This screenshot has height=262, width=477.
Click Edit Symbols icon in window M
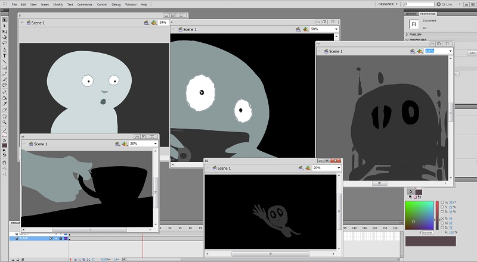[x=125, y=144]
